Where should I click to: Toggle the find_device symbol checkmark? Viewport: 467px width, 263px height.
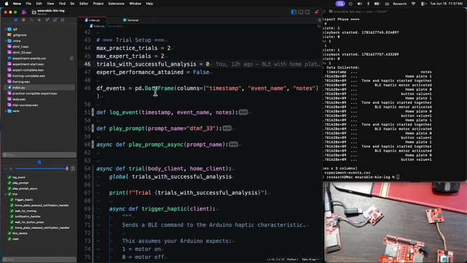click(9, 233)
